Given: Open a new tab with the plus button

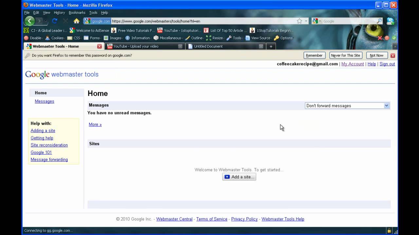Looking at the screenshot, I should [271, 46].
